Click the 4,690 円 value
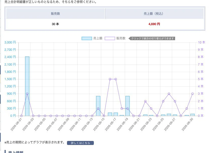This screenshot has width=214, height=153. pyautogui.click(x=154, y=24)
